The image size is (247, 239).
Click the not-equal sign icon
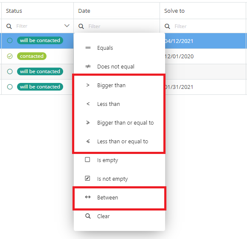click(x=88, y=66)
